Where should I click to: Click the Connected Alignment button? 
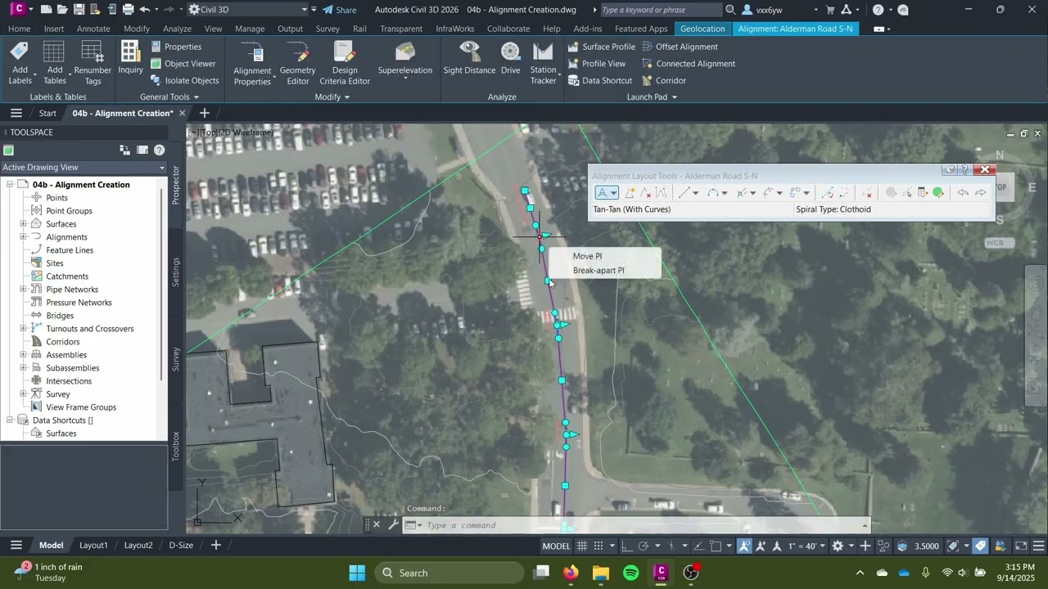[688, 64]
